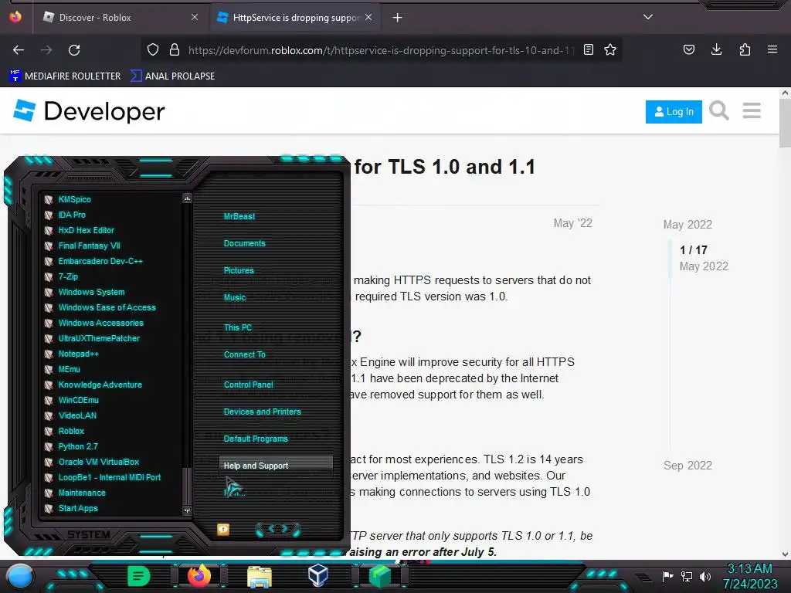This screenshot has height=593, width=791.
Task: Open the Firefox hamburger application menu
Action: (x=772, y=49)
